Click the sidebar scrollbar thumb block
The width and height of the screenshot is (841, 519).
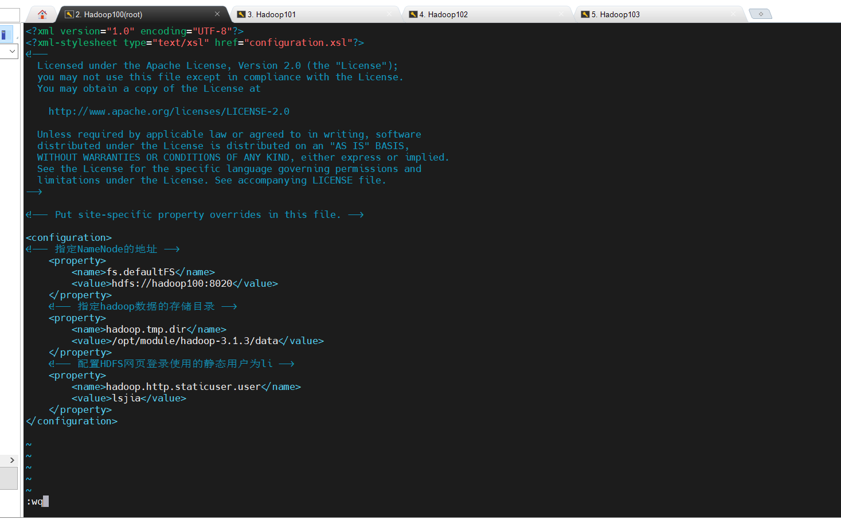(9, 478)
